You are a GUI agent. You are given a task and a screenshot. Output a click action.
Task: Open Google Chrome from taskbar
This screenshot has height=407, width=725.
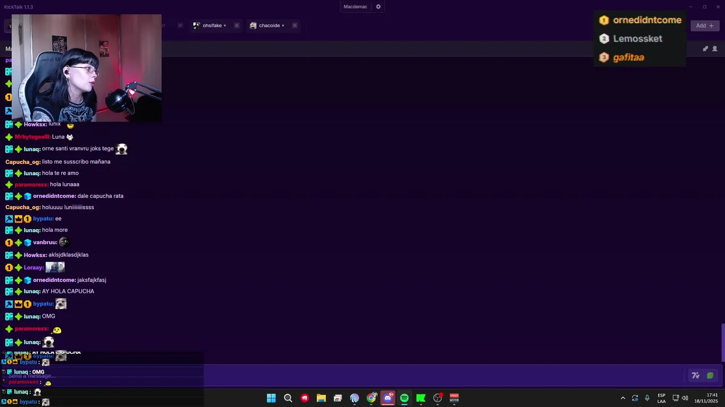(371, 398)
